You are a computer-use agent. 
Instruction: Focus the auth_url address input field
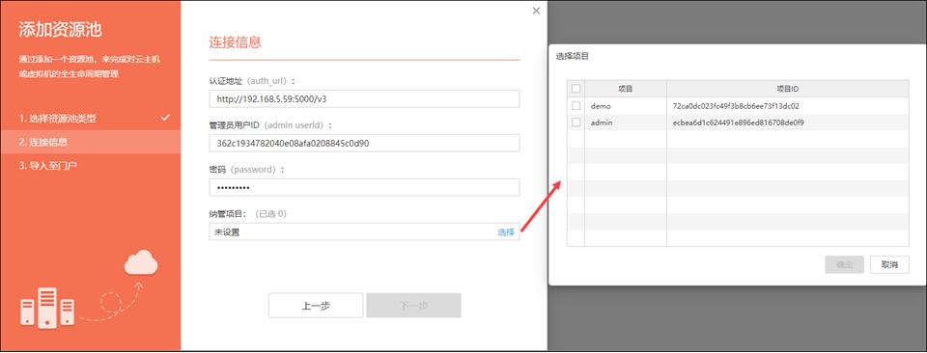(364, 98)
